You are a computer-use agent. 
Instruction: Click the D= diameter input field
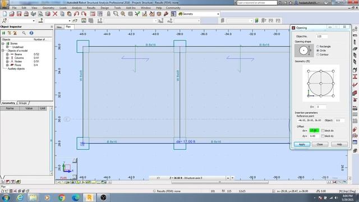pyautogui.click(x=321, y=107)
